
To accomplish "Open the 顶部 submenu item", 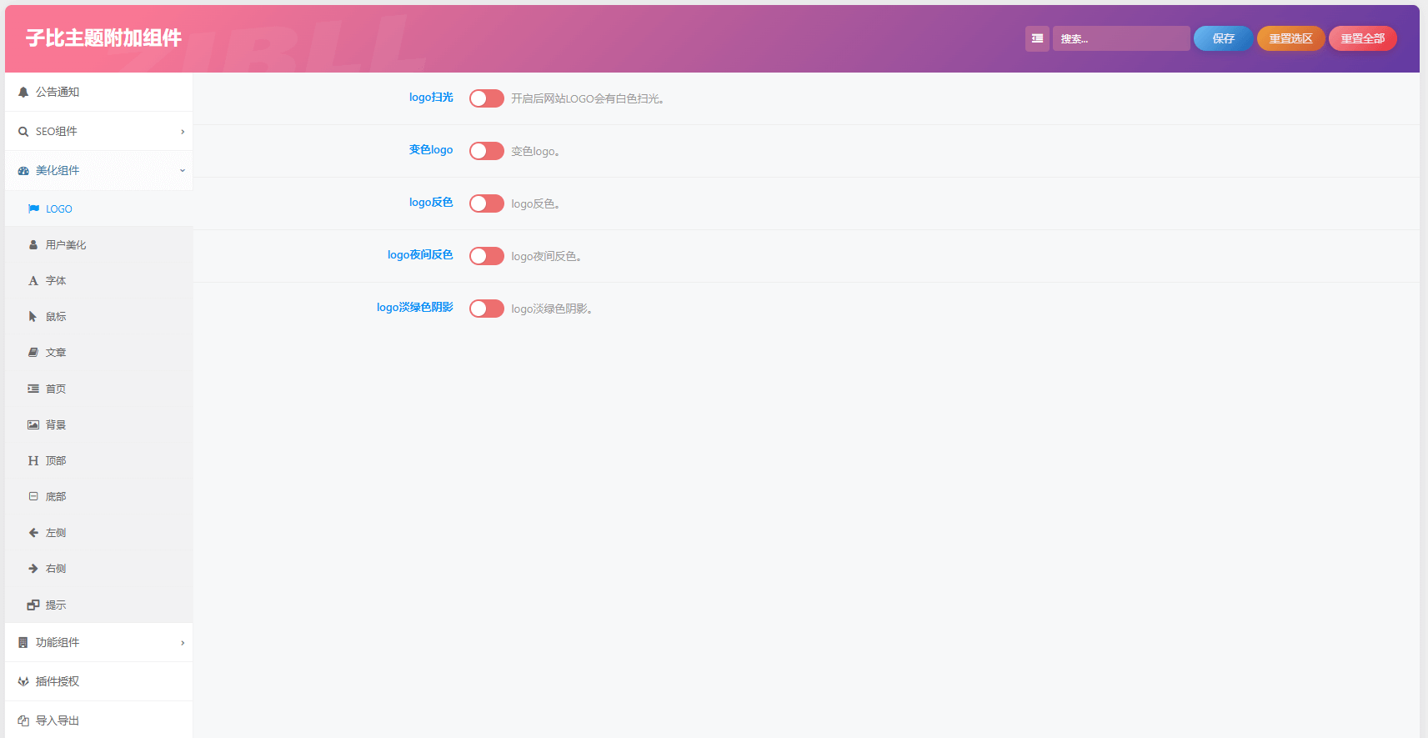I will pos(98,460).
